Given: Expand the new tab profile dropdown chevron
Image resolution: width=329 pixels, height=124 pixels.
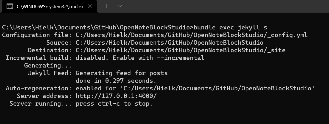Looking at the screenshot, I should pyautogui.click(x=120, y=6).
